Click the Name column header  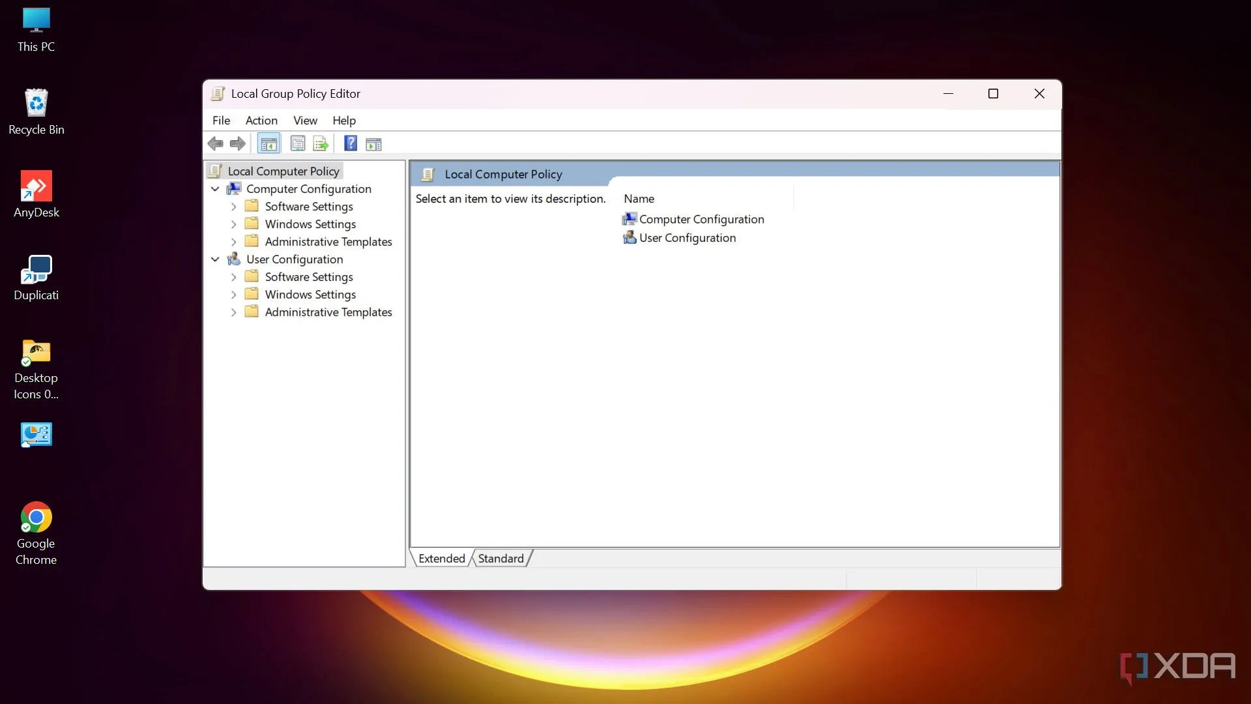tap(639, 199)
